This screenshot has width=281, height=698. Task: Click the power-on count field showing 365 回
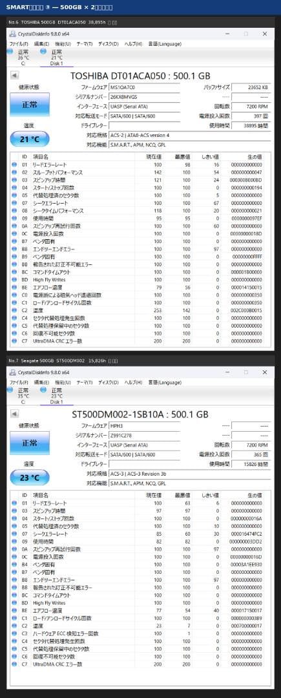pos(251,454)
